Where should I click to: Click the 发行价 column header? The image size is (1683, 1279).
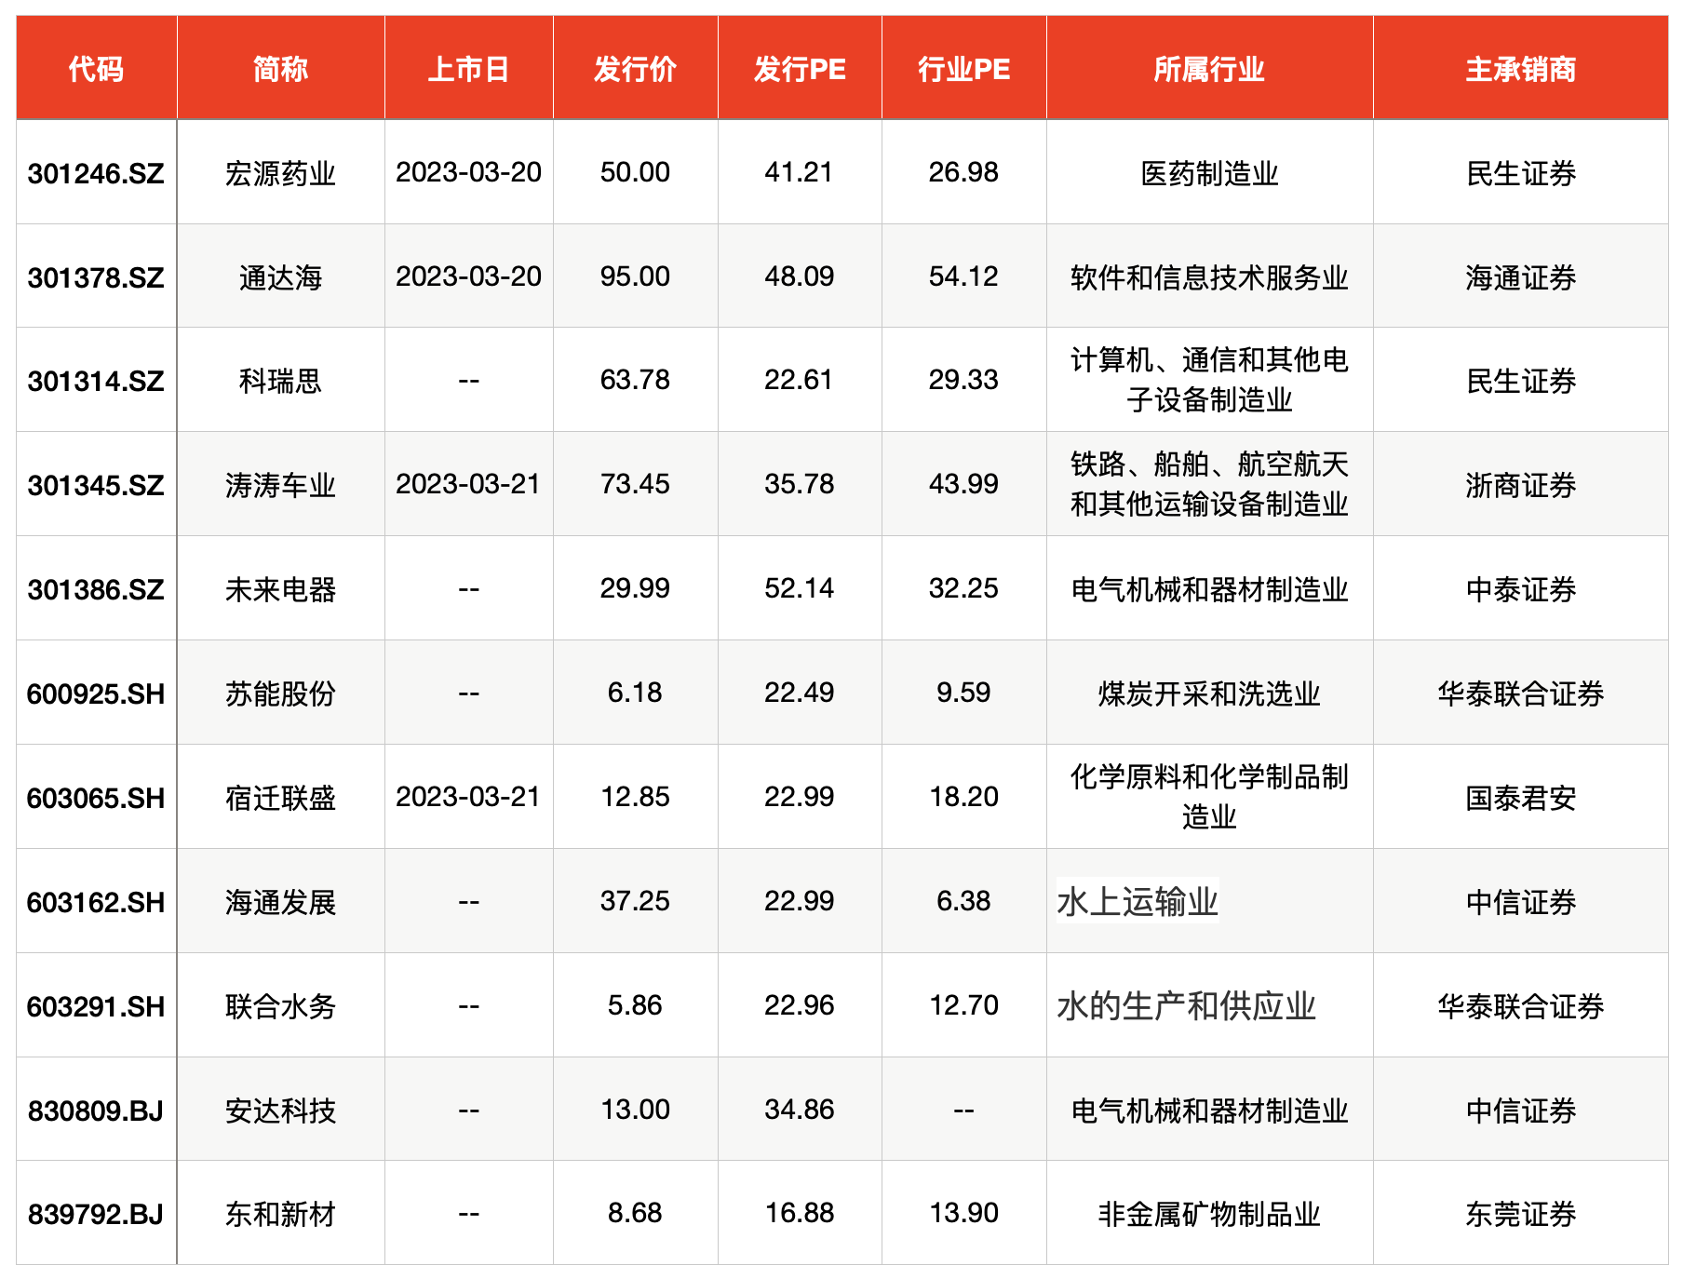click(x=635, y=69)
